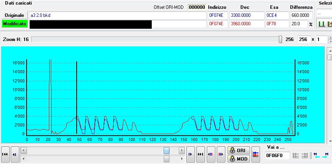Click the Vai a address field 0F06F0
This screenshot has width=332, height=164.
(277, 156)
